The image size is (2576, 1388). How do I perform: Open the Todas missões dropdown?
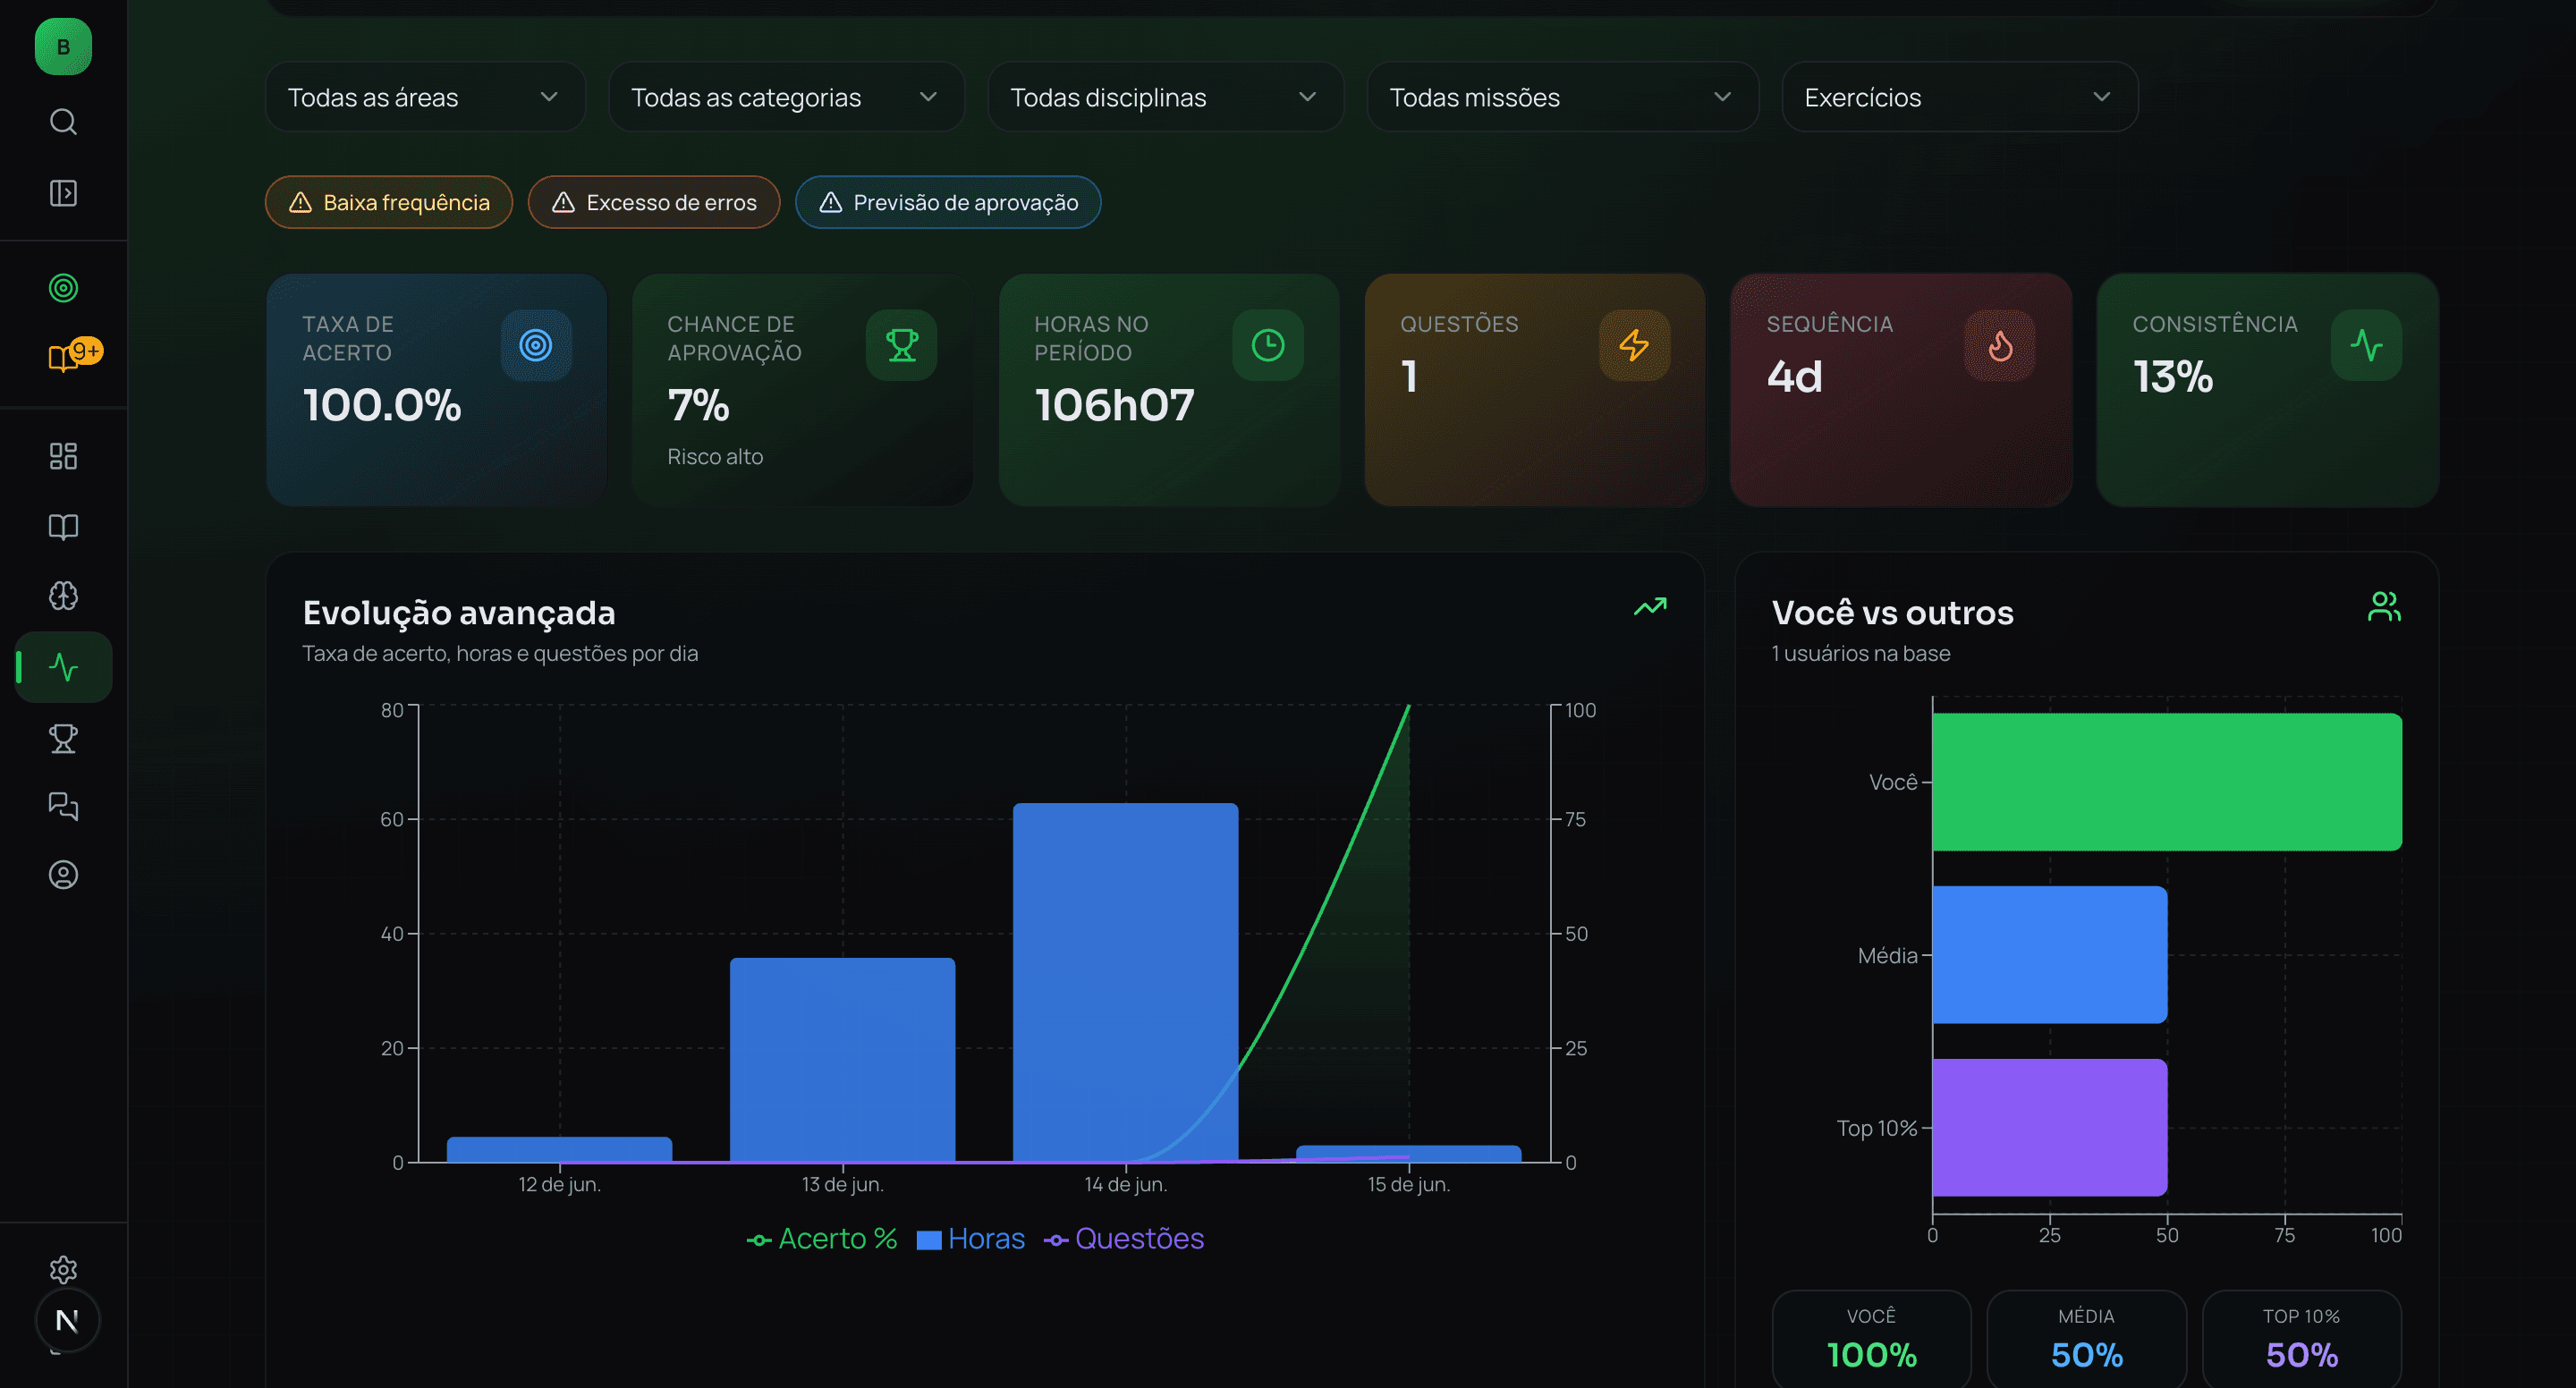pos(1562,97)
